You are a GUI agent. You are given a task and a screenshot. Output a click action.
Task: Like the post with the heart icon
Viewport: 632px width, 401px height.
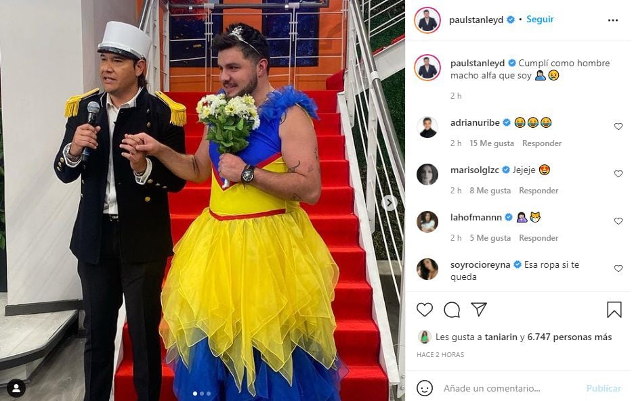pos(425,310)
